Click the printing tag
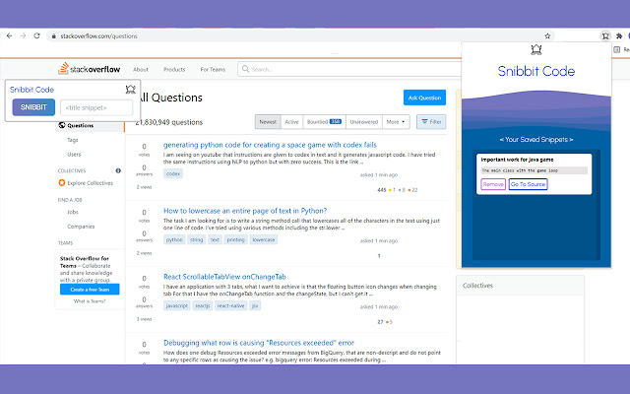The height and width of the screenshot is (394, 630). coord(235,239)
